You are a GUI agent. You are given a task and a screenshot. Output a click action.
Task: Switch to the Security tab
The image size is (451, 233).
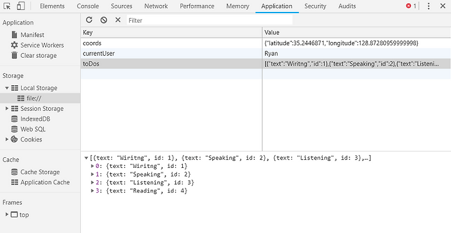coord(315,6)
